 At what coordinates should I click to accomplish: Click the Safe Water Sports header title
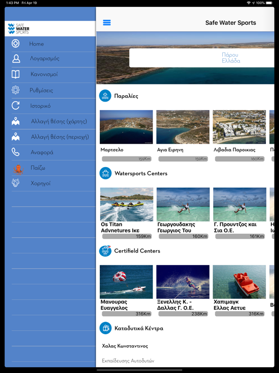pos(231,23)
